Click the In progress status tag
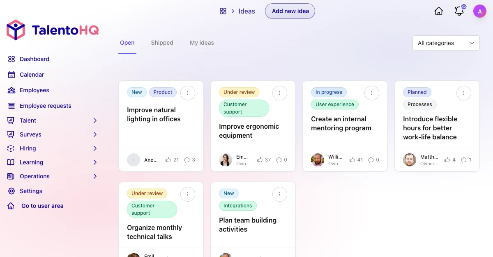The height and width of the screenshot is (257, 493). click(329, 92)
